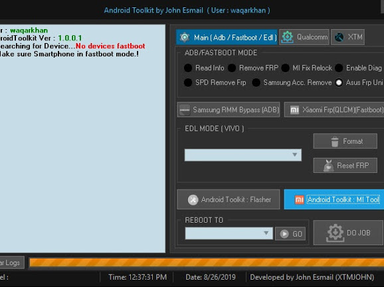384x287 pixels.
Task: Click the 'No devices fastboot' log text
Action: (110, 46)
